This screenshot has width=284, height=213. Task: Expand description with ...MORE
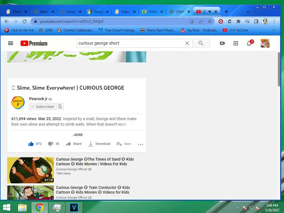pyautogui.click(x=77, y=135)
